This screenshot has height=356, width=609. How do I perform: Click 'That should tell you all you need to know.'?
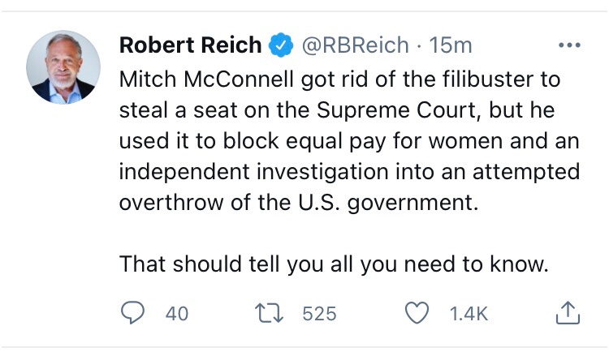coord(334,264)
